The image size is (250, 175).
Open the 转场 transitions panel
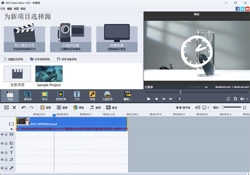(x=45, y=95)
